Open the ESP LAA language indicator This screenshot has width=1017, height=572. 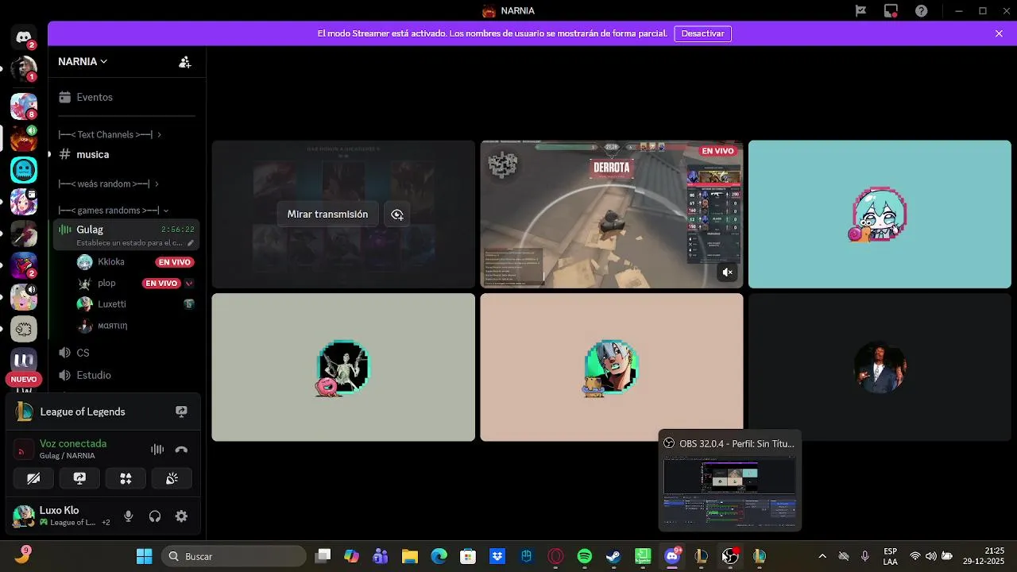[891, 556]
